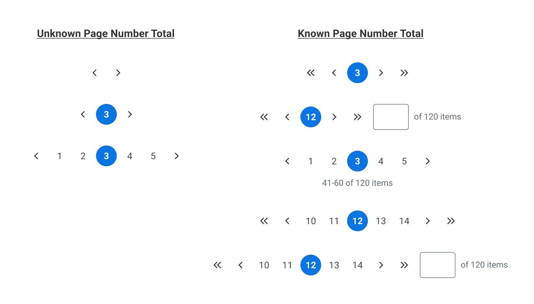Select page 5 under Unknown Page Number Total
The image size is (534, 304).
pyautogui.click(x=153, y=156)
